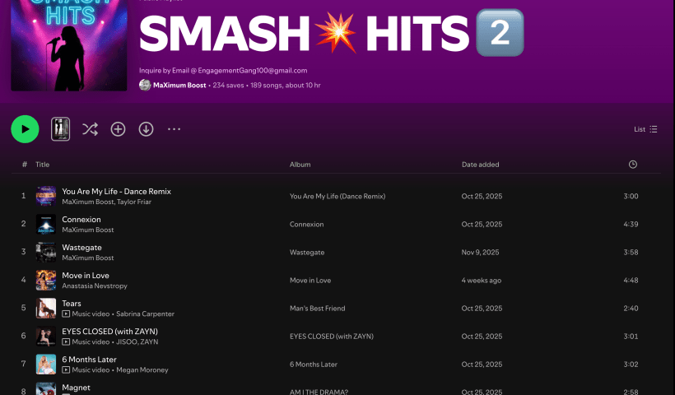Viewport: 675px width, 395px height.
Task: Open the Smash Hits playlist cover art
Action: tap(58, 45)
